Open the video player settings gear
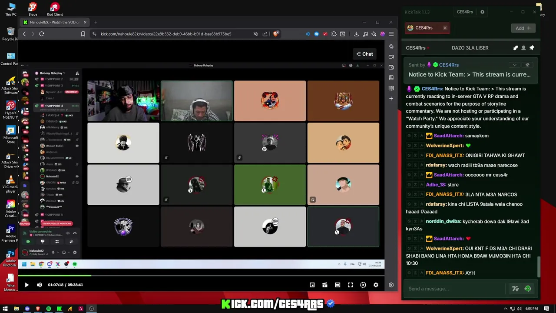This screenshot has height=313, width=556. (x=376, y=285)
